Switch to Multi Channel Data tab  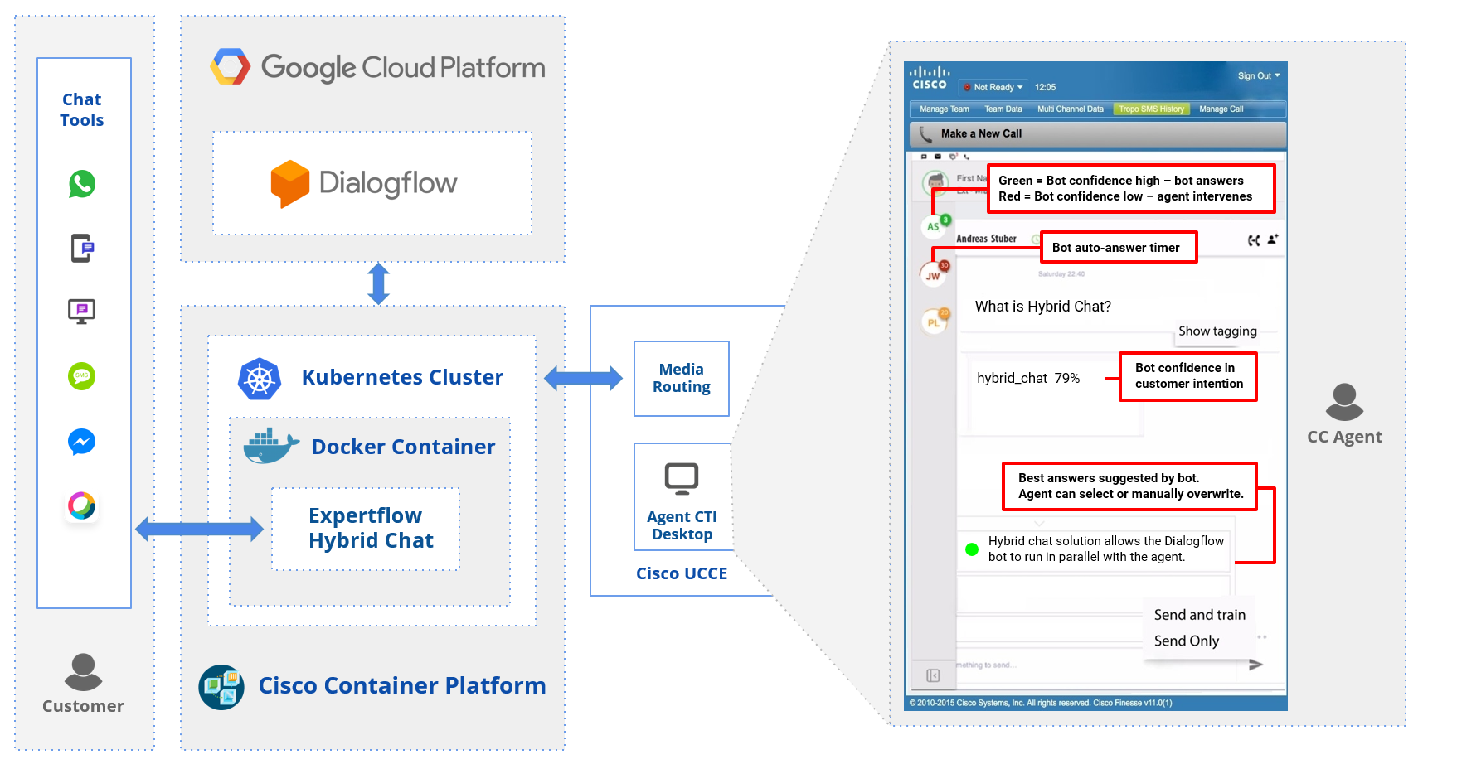tap(1070, 109)
